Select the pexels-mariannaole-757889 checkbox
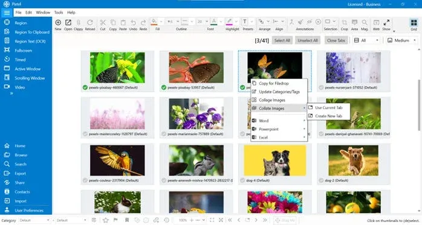422x225 pixels. coord(164,134)
